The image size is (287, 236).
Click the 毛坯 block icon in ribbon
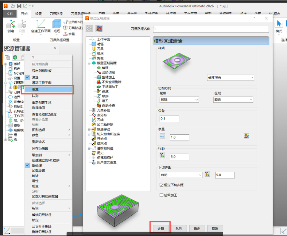[x=57, y=24]
